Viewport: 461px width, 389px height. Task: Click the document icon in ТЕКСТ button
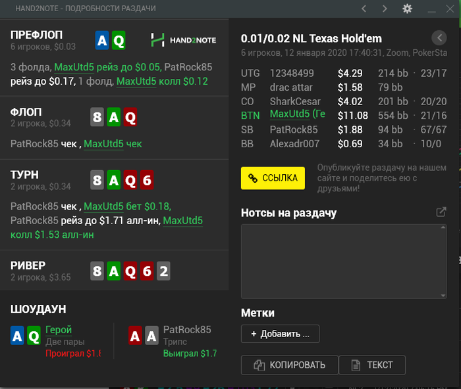coord(356,365)
